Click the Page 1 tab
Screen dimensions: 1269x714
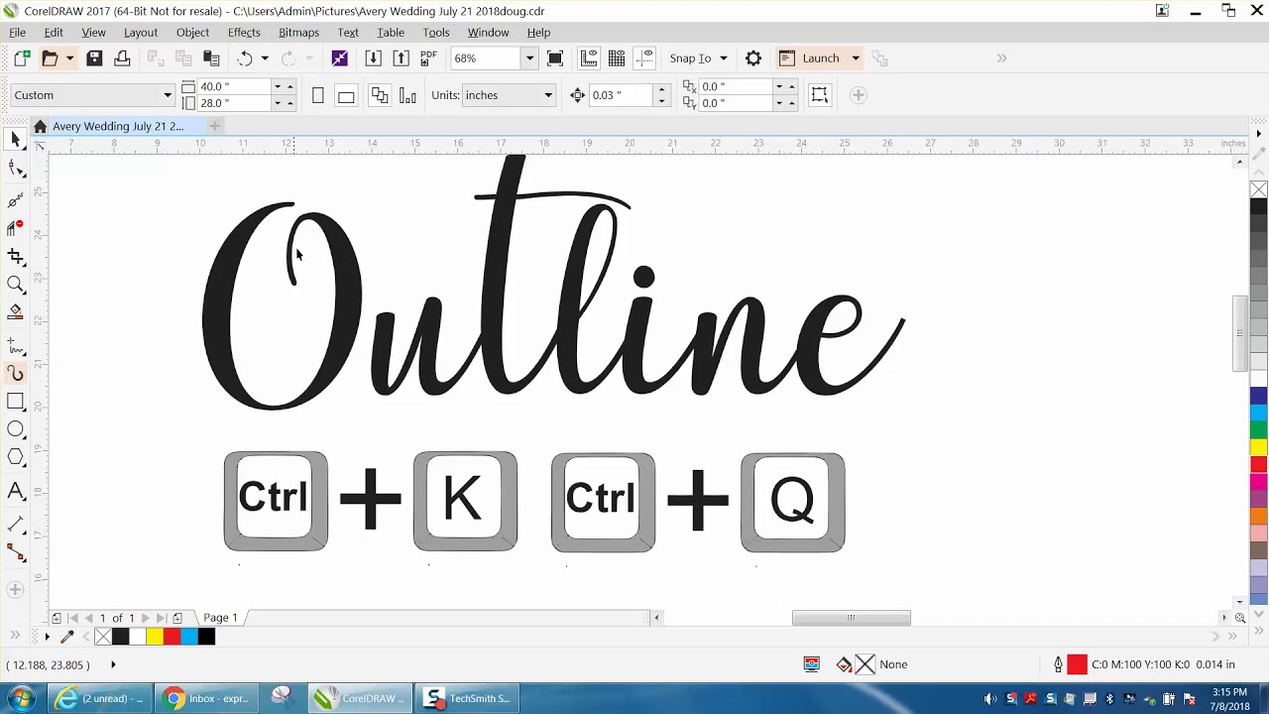coord(220,618)
